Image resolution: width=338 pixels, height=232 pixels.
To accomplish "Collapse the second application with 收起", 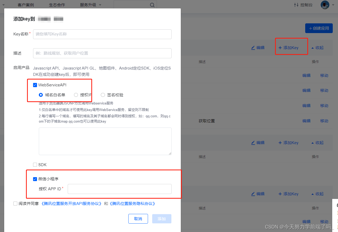I will point(317,143).
